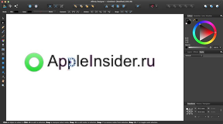Open the History tab

coord(199,104)
